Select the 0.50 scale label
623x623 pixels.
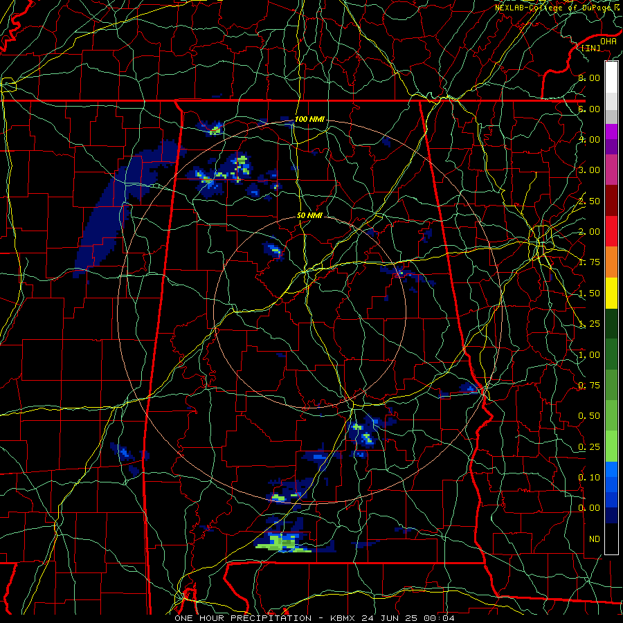pos(589,416)
